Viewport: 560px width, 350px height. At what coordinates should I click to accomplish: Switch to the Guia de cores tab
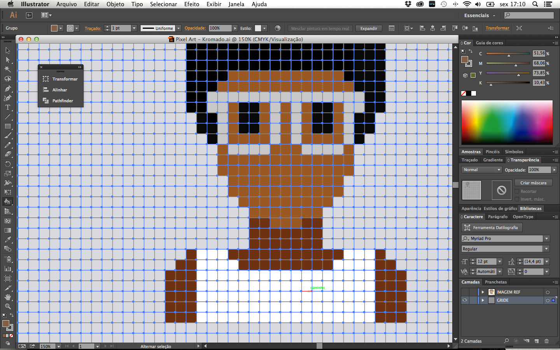click(x=489, y=43)
